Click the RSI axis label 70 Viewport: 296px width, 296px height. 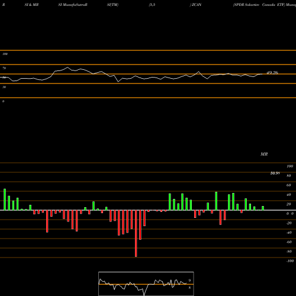coord(4,68)
